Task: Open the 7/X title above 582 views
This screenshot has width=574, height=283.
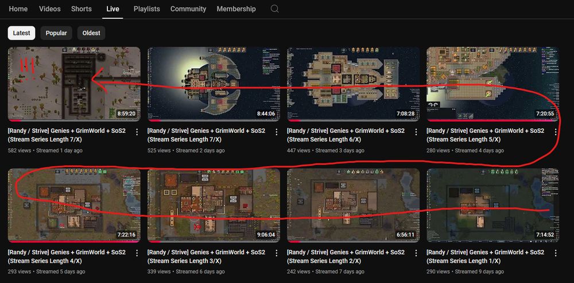Action: point(67,135)
